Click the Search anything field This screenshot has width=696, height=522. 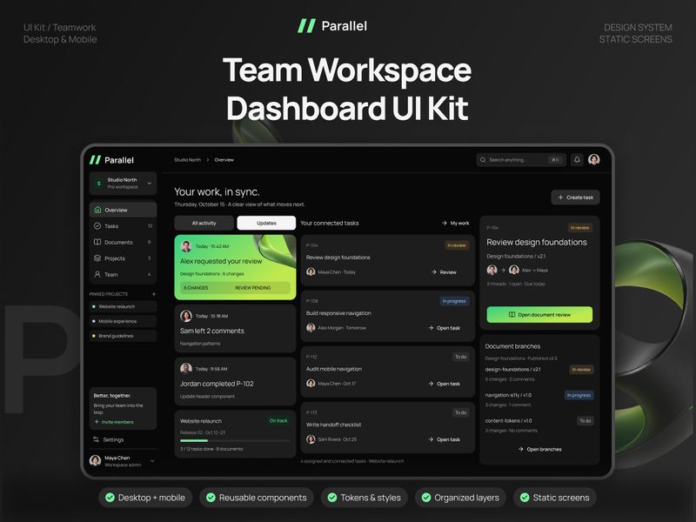(521, 160)
